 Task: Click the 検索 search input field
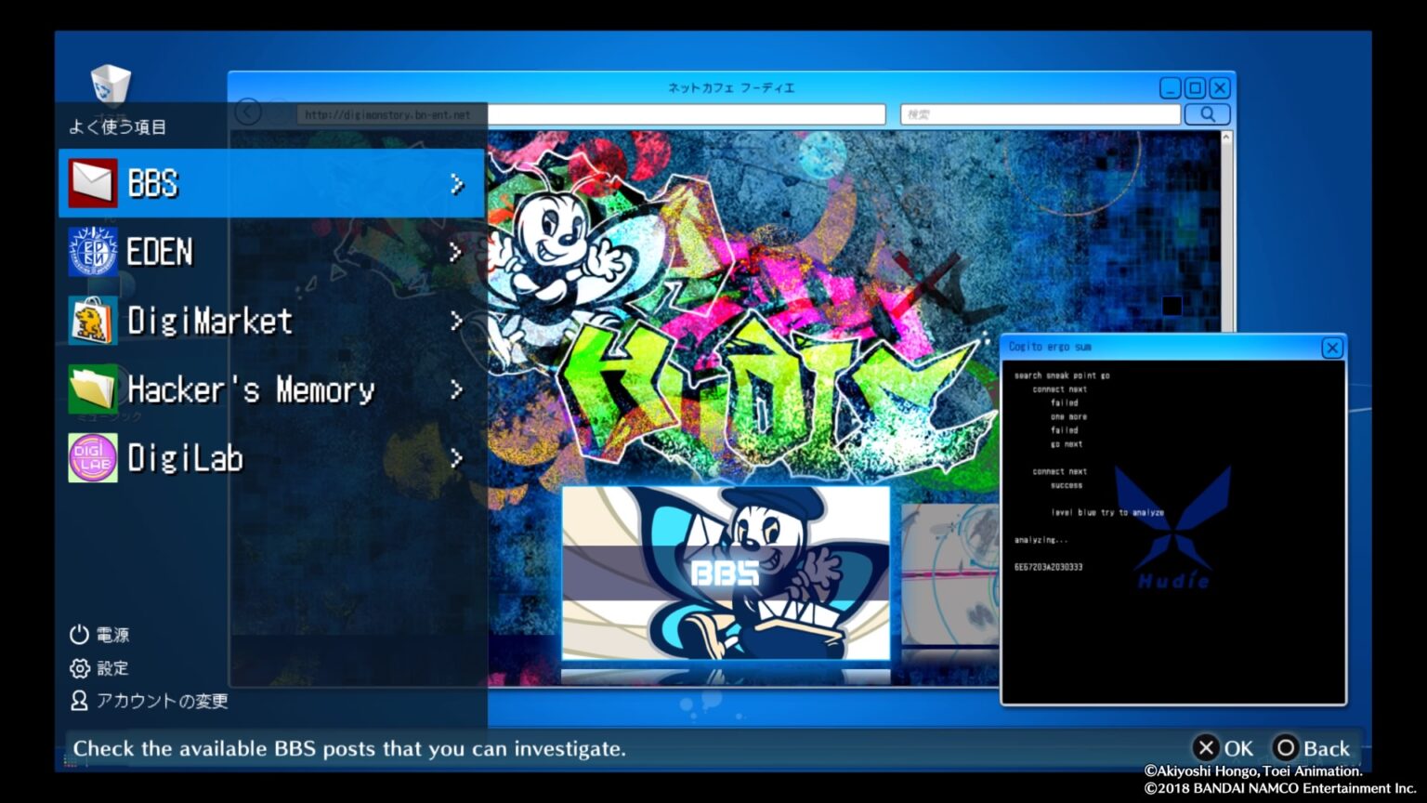(x=1041, y=114)
